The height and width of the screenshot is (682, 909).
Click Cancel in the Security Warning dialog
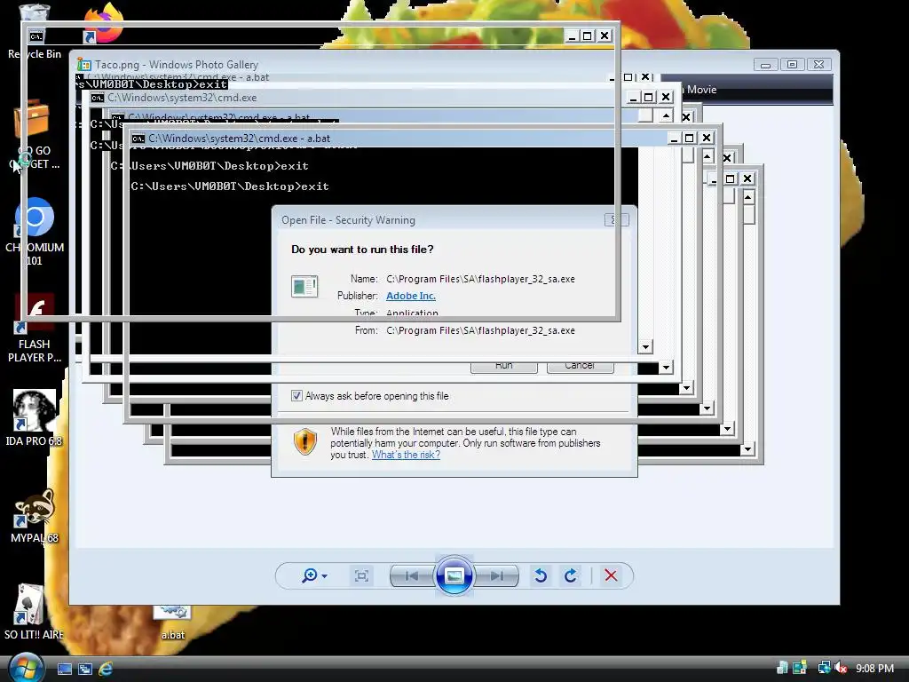click(x=580, y=367)
